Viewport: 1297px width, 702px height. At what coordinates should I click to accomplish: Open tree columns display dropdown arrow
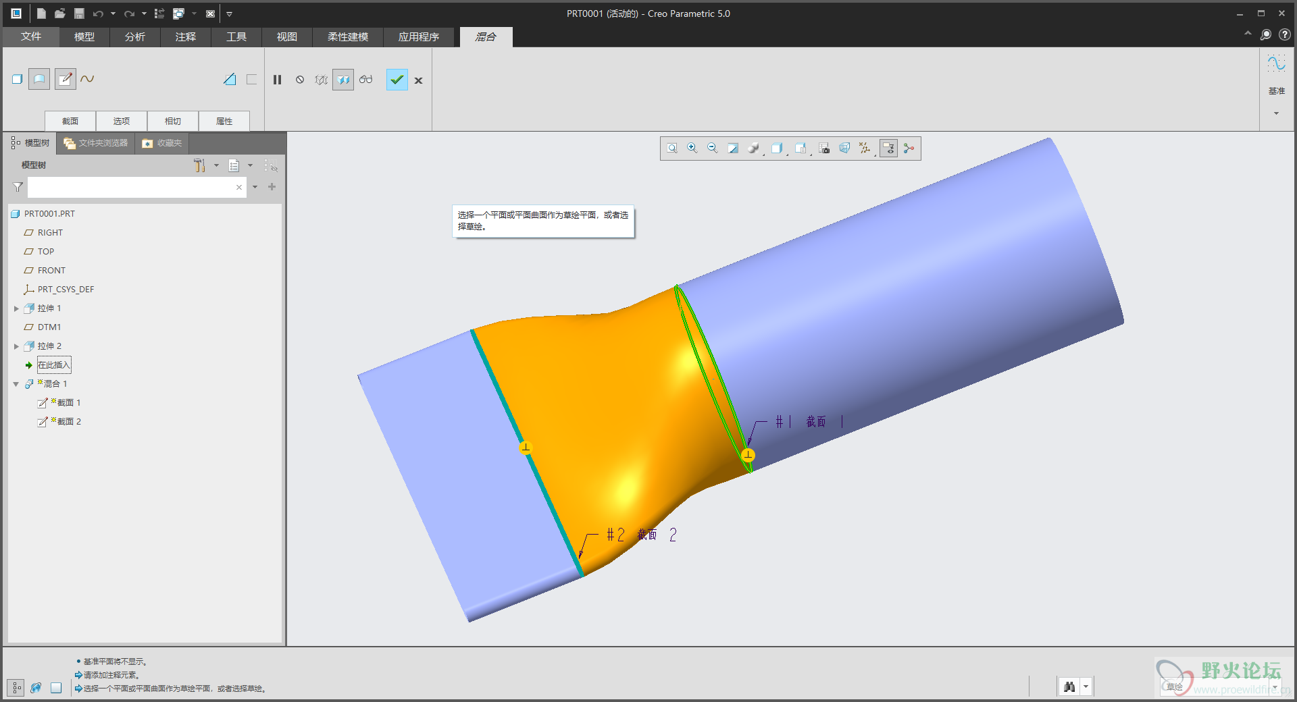[250, 165]
